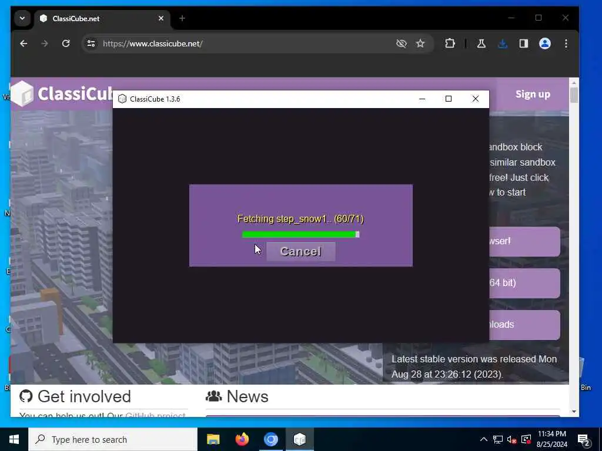The height and width of the screenshot is (451, 602).
Task: Close the ClassiCube 1.3.6 window
Action: (475, 99)
